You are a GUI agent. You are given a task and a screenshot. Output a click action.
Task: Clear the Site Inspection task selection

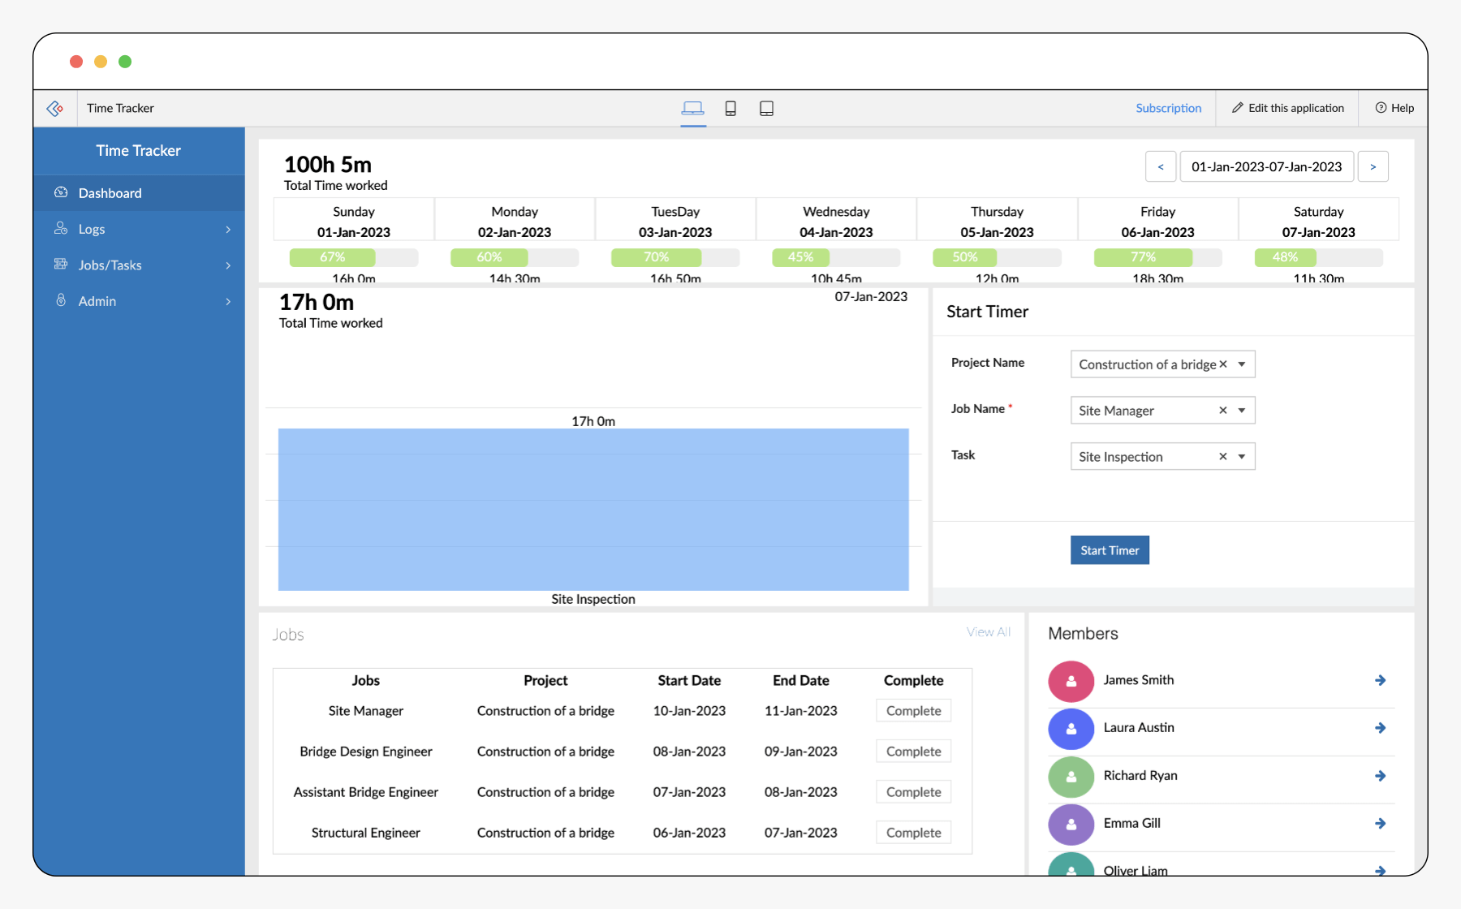pyautogui.click(x=1223, y=457)
